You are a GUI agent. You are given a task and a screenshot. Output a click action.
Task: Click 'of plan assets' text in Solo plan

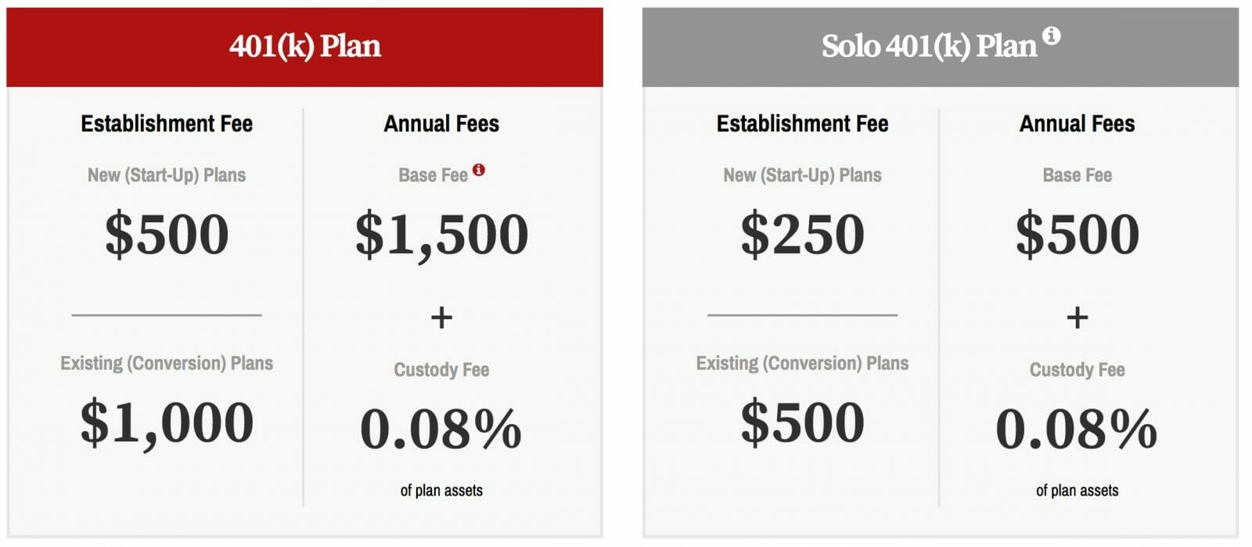click(x=1077, y=491)
